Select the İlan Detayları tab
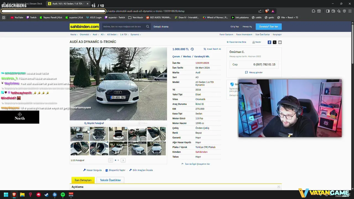The height and width of the screenshot is (199, 354). (x=83, y=180)
